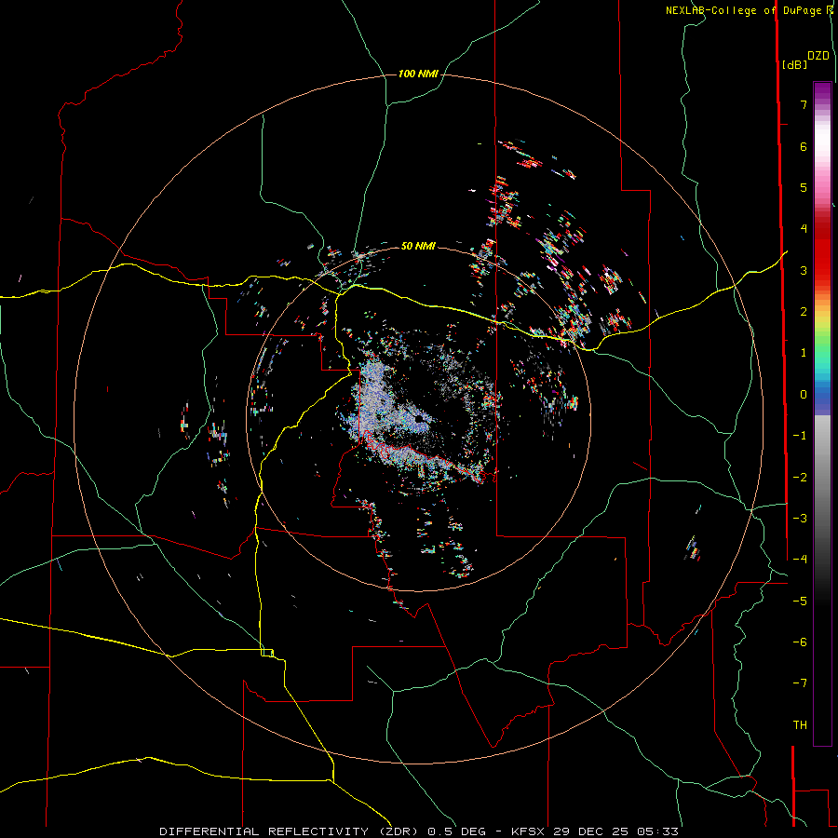
Task: Click the "50 NMI" range ring label
Action: (x=418, y=246)
